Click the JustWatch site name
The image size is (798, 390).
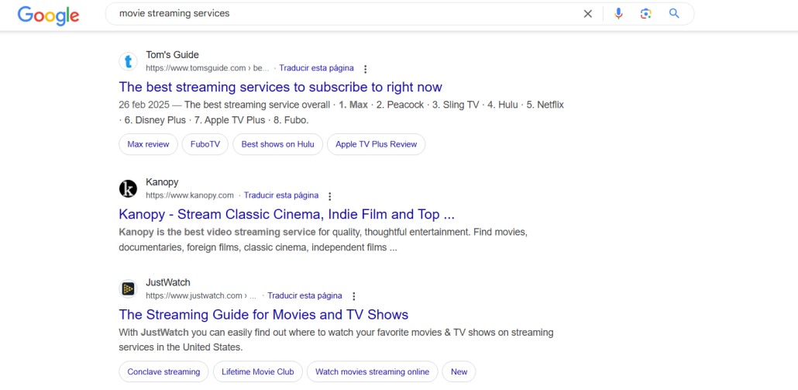(168, 282)
